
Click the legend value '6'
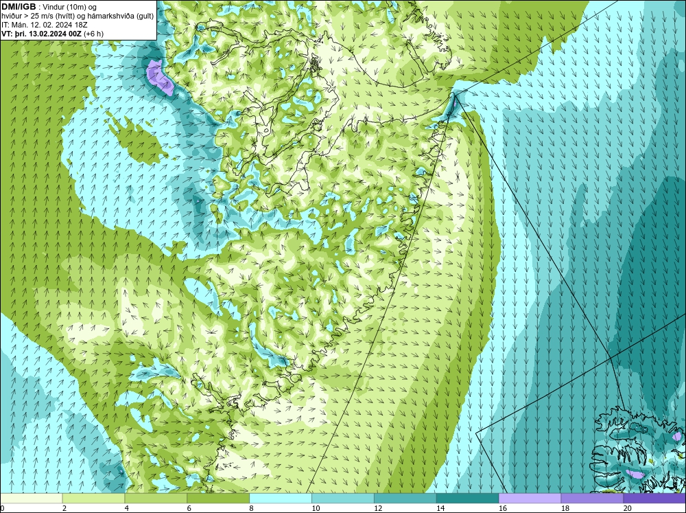point(189,508)
